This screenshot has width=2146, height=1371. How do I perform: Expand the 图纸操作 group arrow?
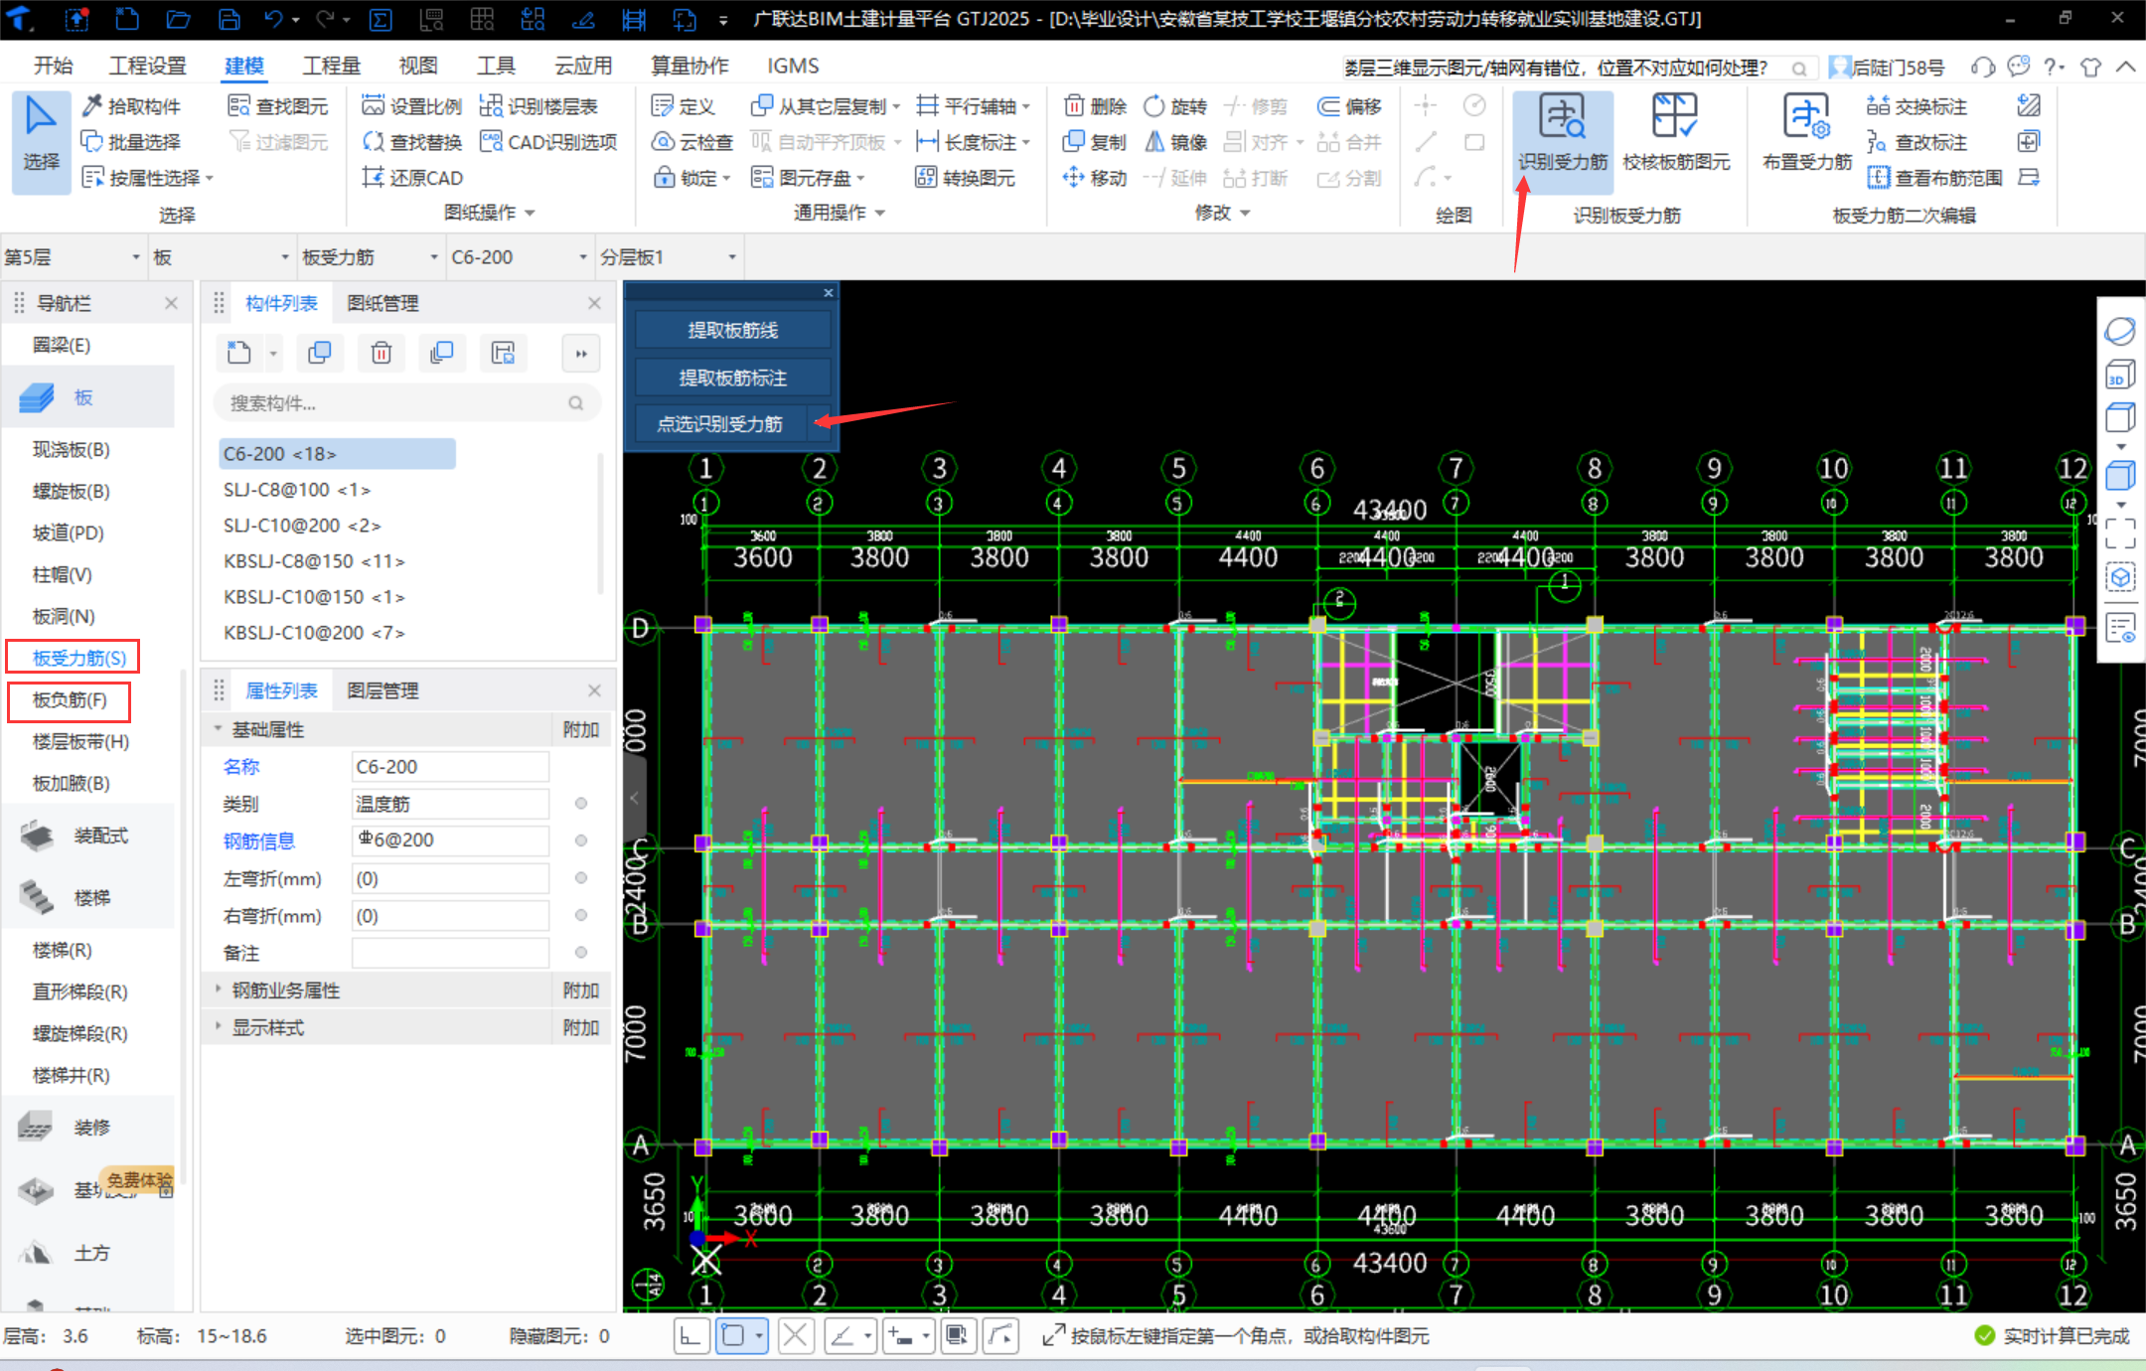(530, 213)
